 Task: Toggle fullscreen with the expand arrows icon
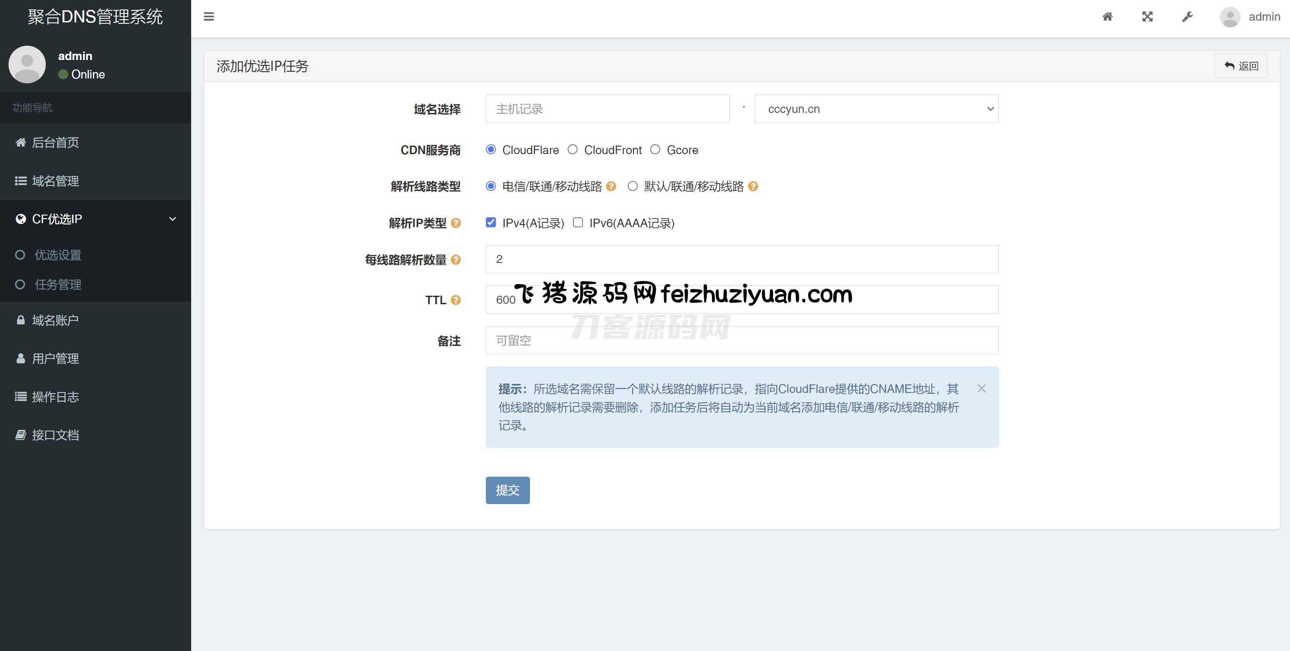point(1147,17)
